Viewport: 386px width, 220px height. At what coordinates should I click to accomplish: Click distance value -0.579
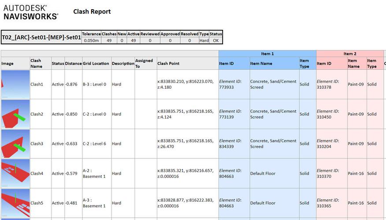(71, 173)
